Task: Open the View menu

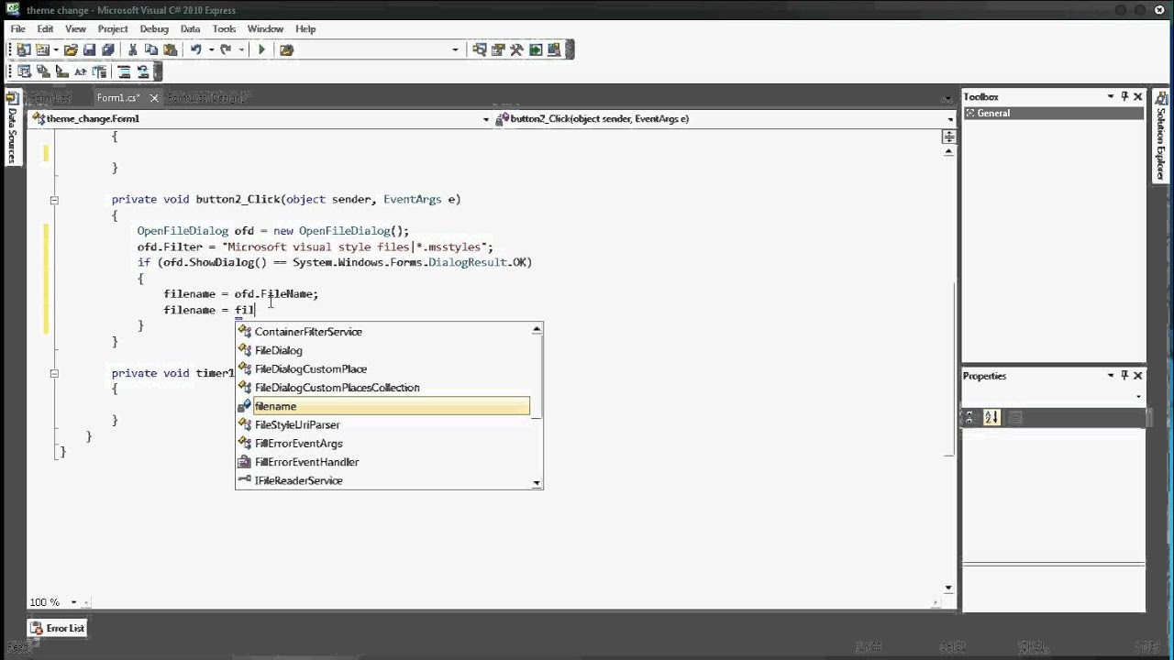Action: pyautogui.click(x=75, y=29)
